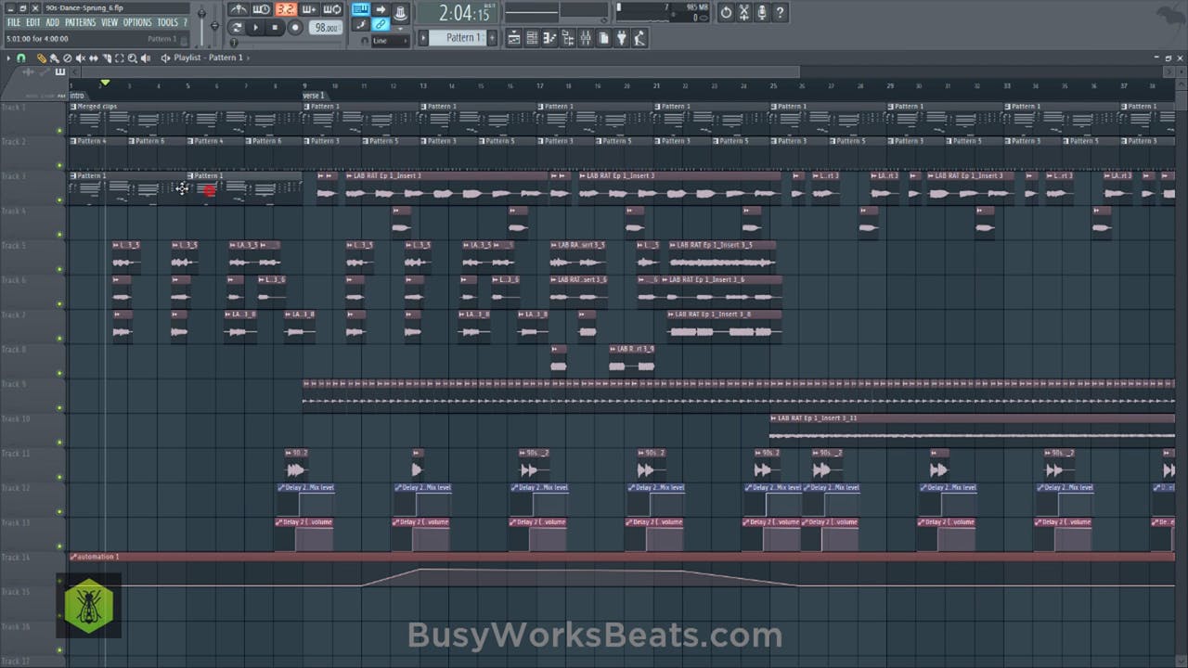Open the Channel rack icon
1188x668 pixels.
[532, 38]
